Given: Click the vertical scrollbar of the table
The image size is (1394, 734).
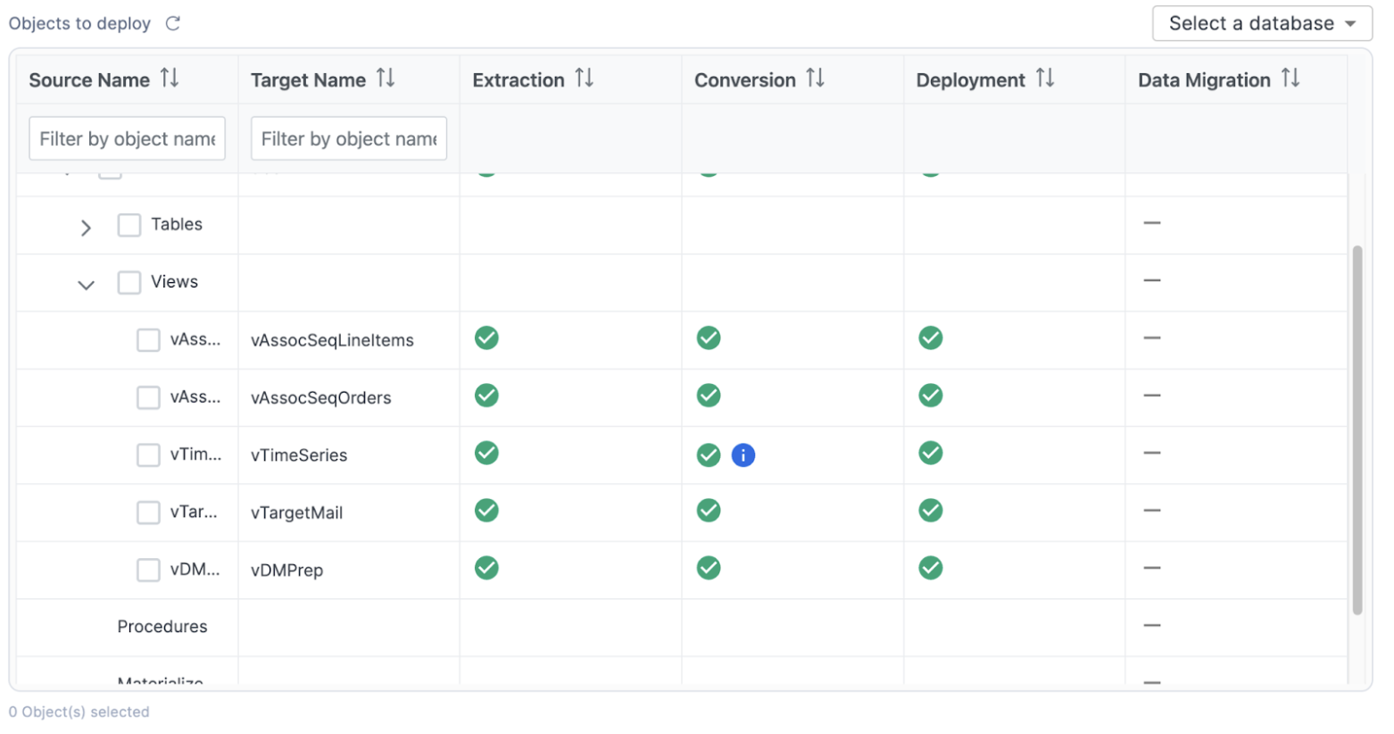Looking at the screenshot, I should (1357, 429).
